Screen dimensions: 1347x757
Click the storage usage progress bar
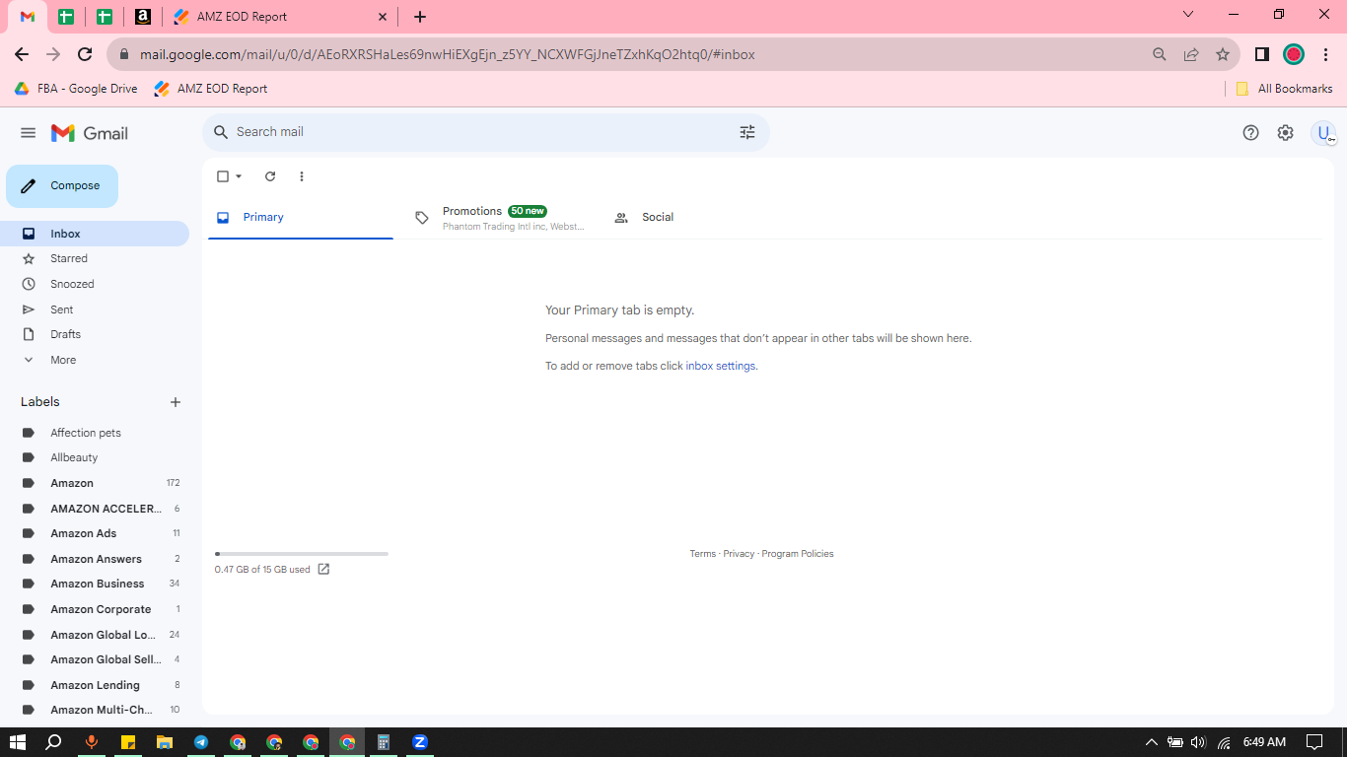(302, 554)
